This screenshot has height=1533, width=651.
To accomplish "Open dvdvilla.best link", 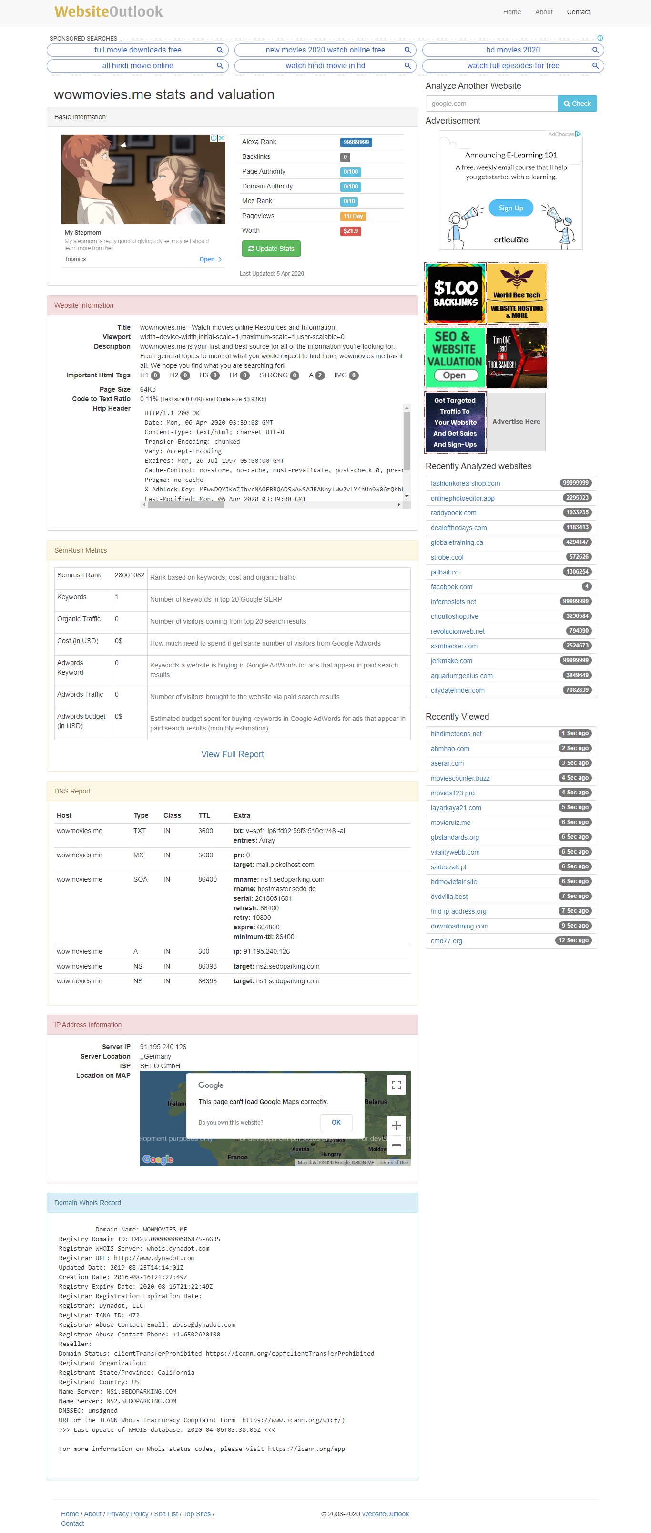I will click(449, 897).
